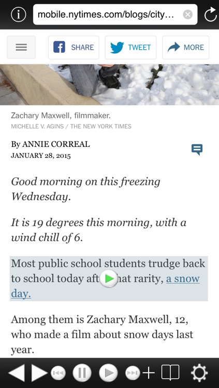Follow the "a snow day." link
219x388 pixels.
coord(105,286)
